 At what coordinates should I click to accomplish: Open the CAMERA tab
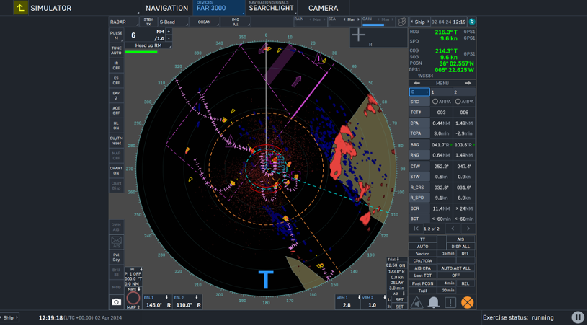[323, 8]
